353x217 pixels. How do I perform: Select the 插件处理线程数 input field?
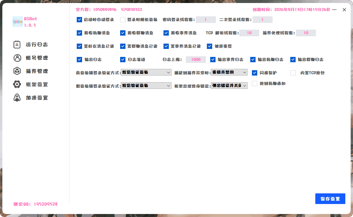pos(306,33)
